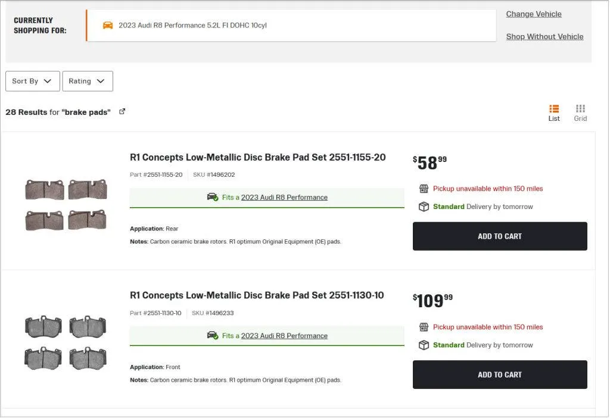Click the orange car icon beside vehicle name
This screenshot has height=418, width=610.
coord(108,25)
